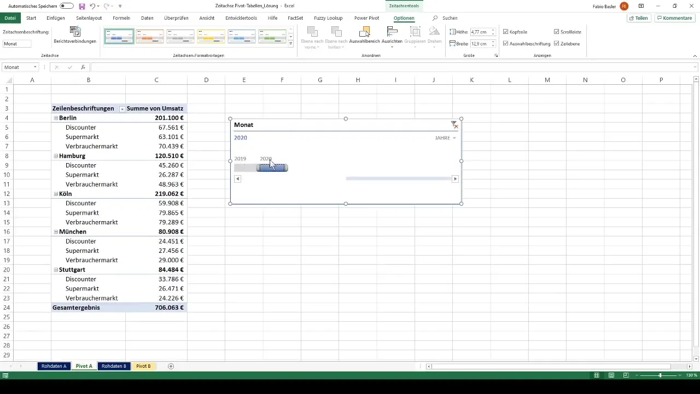Click the Teilen button
Image resolution: width=700 pixels, height=394 pixels.
(x=639, y=18)
